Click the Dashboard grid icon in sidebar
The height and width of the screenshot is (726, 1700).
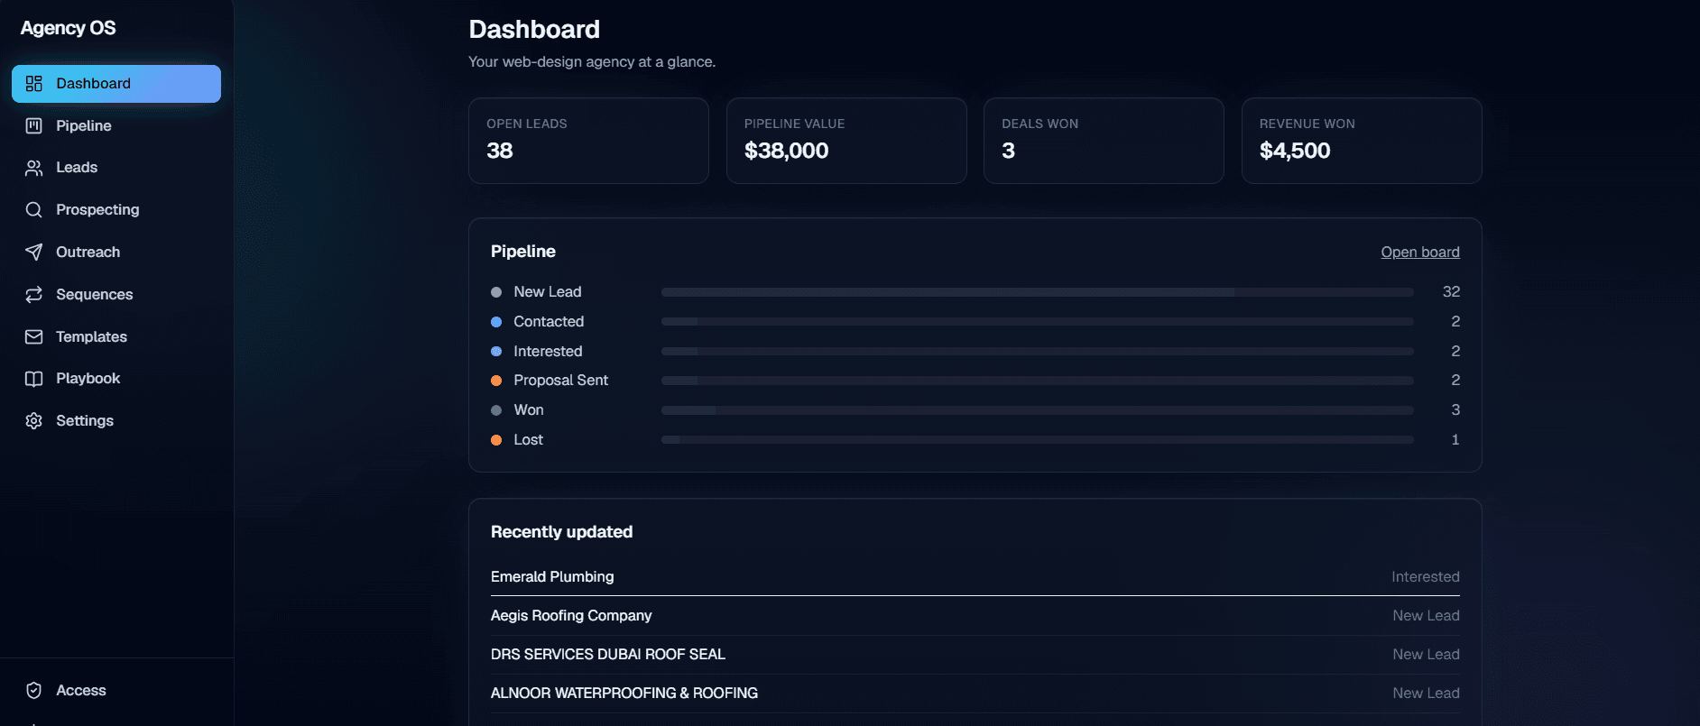34,84
